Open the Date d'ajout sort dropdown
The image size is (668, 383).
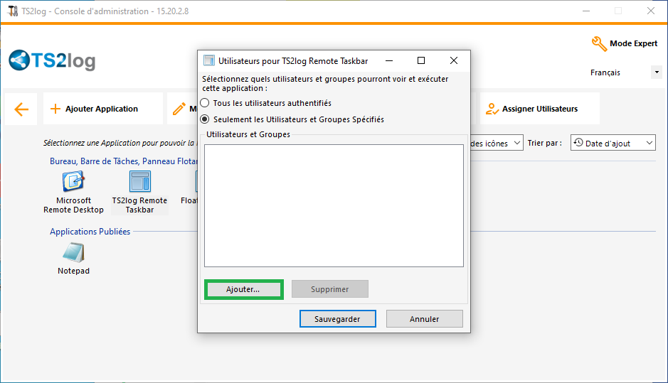(613, 143)
